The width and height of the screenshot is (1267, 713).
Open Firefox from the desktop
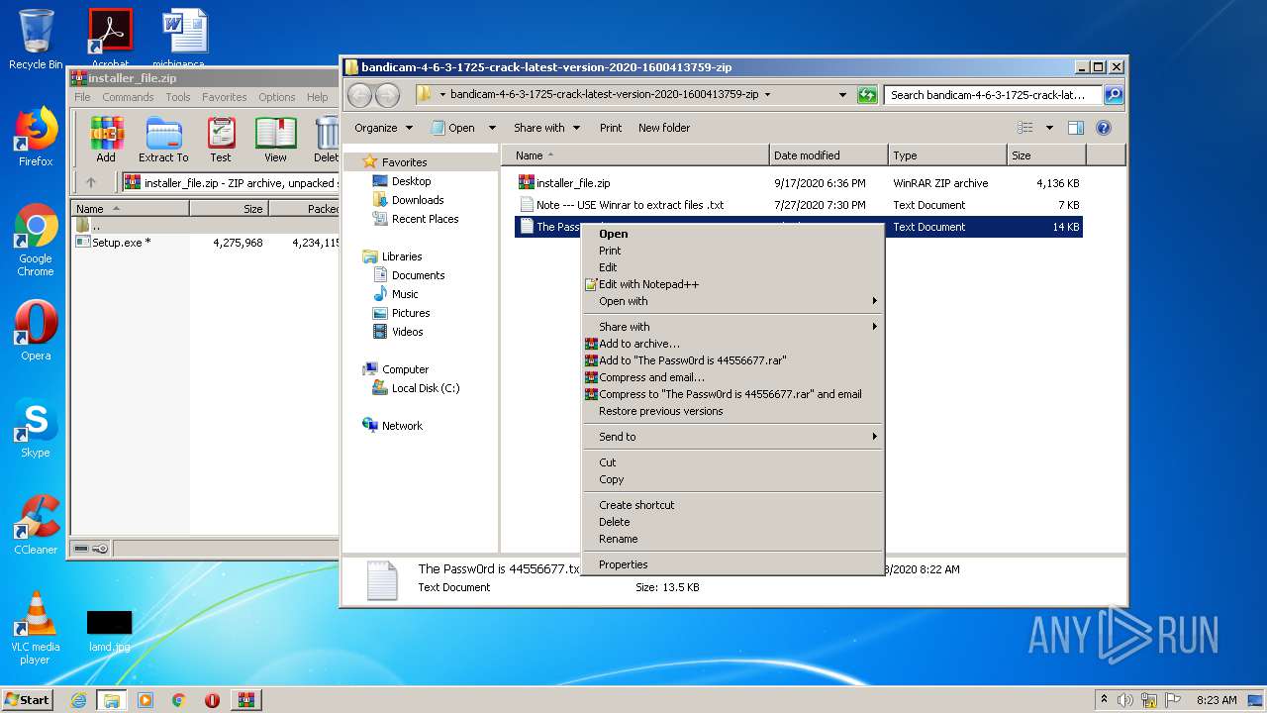tap(36, 137)
